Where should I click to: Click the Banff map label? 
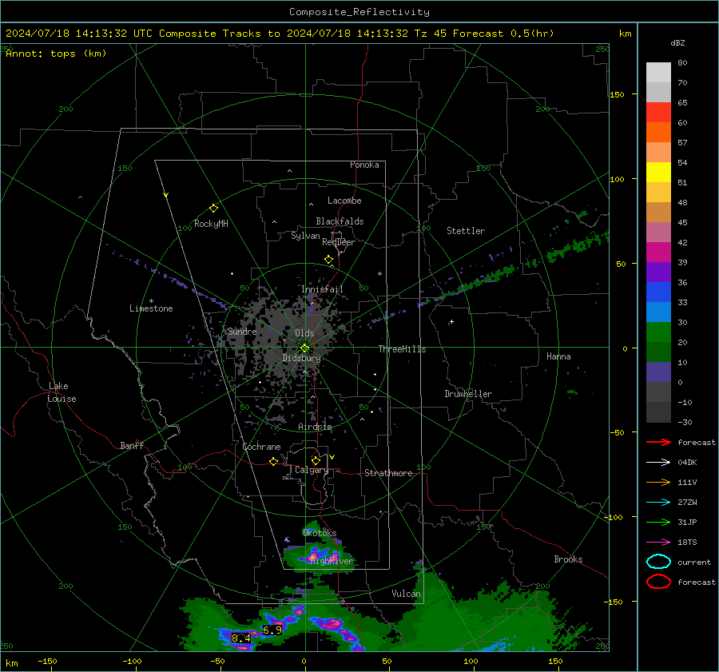point(132,446)
